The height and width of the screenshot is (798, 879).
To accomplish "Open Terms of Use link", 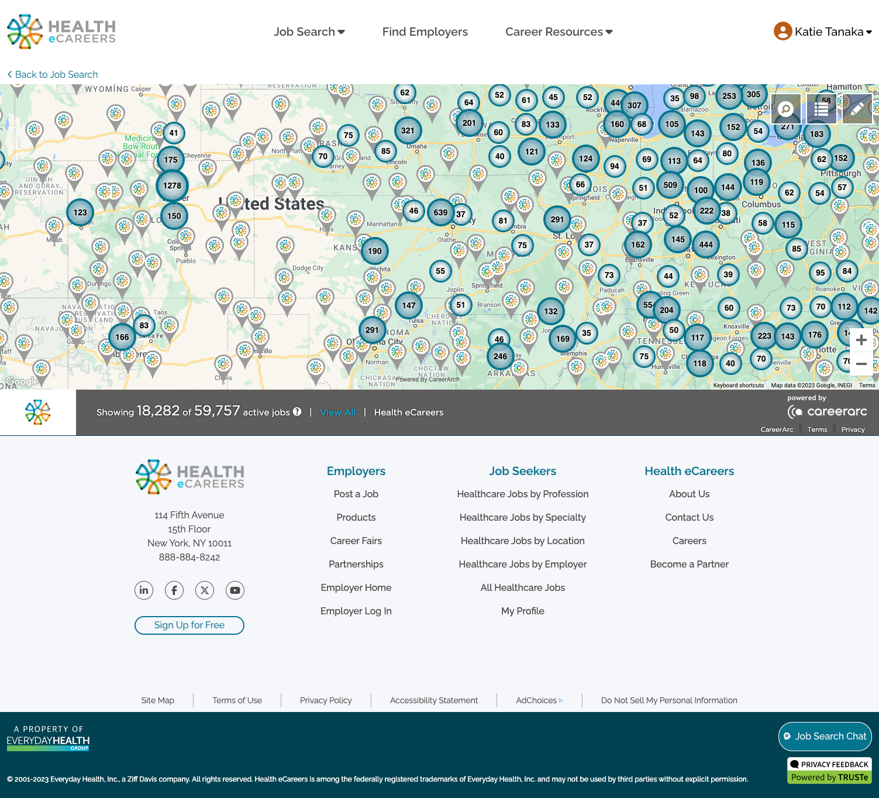I will (237, 700).
